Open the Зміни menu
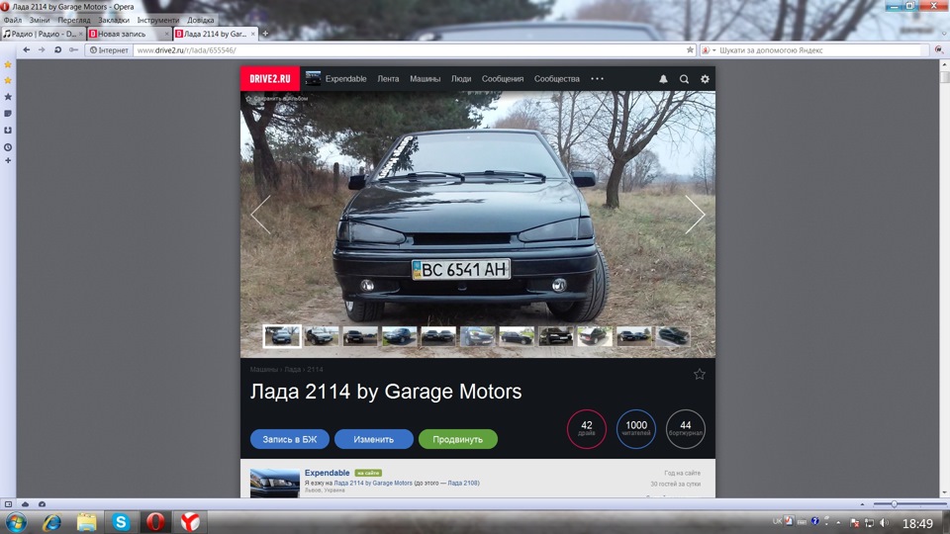950x534 pixels. (x=40, y=20)
